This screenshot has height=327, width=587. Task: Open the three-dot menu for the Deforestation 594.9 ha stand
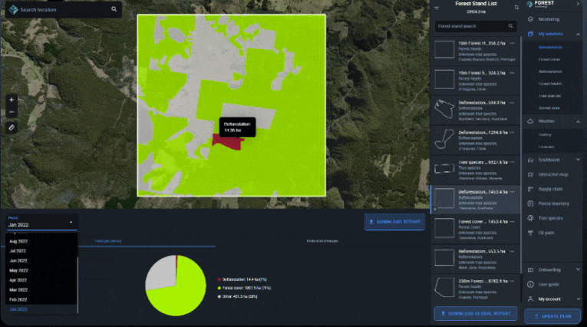pos(512,103)
